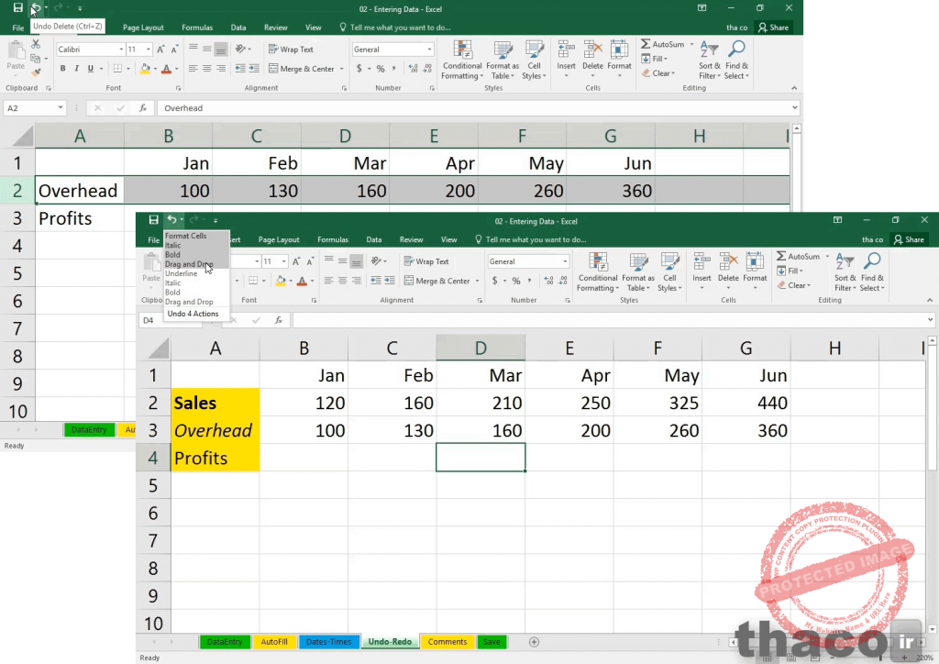Toggle Italic in the background window ribbon
Screen dimensions: 939x664
76,69
